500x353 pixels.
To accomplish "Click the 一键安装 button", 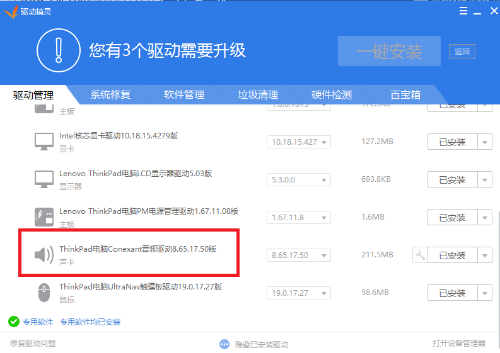I will [389, 51].
